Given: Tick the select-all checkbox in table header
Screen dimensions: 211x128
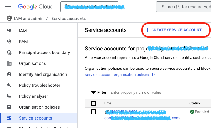Looking at the screenshot, I should [x=93, y=103].
